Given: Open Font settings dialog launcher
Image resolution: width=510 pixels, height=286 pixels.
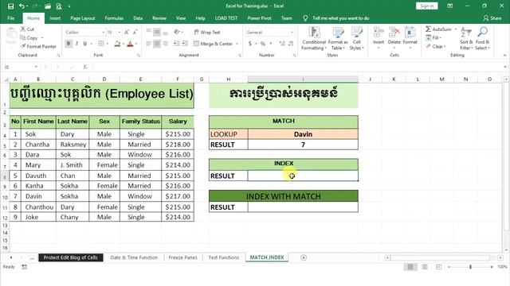Looking at the screenshot, I should click(138, 56).
